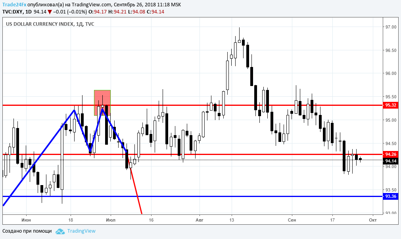Click the 95.50 price axis label
The height and width of the screenshot is (239, 401).
pos(391,97)
